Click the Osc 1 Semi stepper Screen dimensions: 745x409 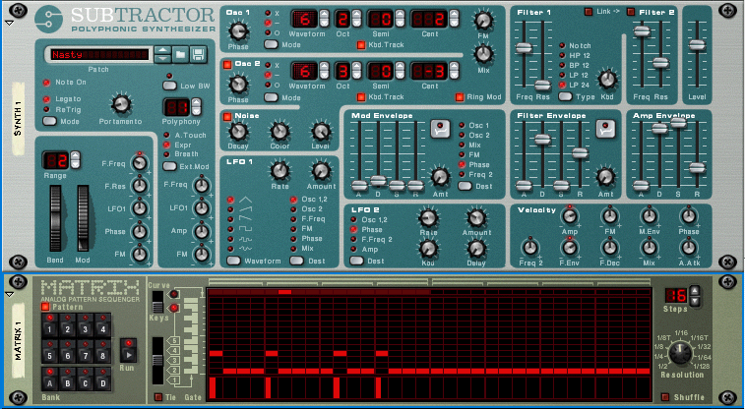pos(401,19)
